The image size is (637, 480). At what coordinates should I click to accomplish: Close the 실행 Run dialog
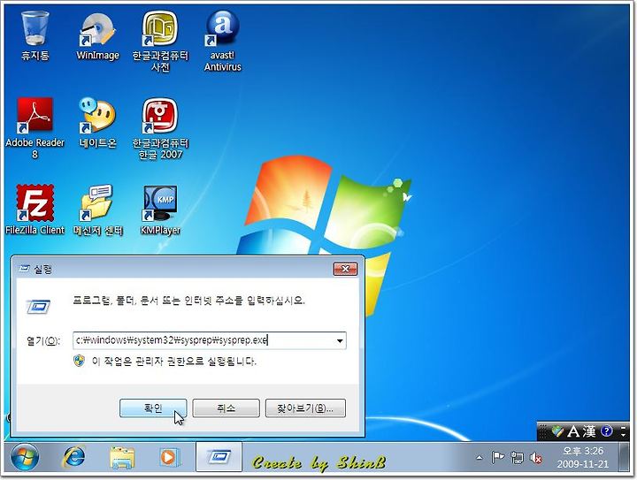pyautogui.click(x=345, y=269)
